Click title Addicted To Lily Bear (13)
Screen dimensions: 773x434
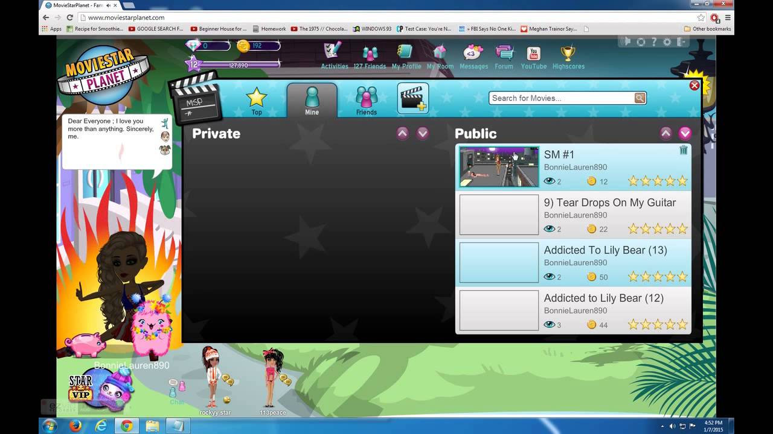pyautogui.click(x=606, y=250)
